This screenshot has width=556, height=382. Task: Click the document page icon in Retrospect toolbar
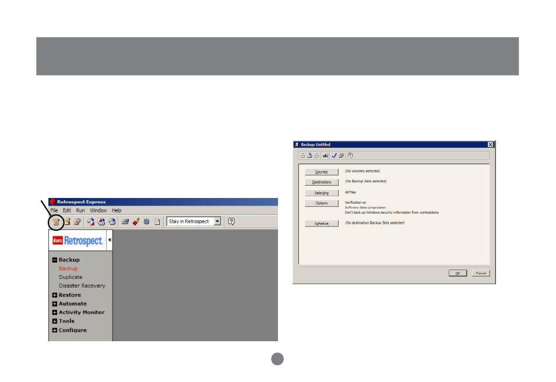pyautogui.click(x=157, y=222)
